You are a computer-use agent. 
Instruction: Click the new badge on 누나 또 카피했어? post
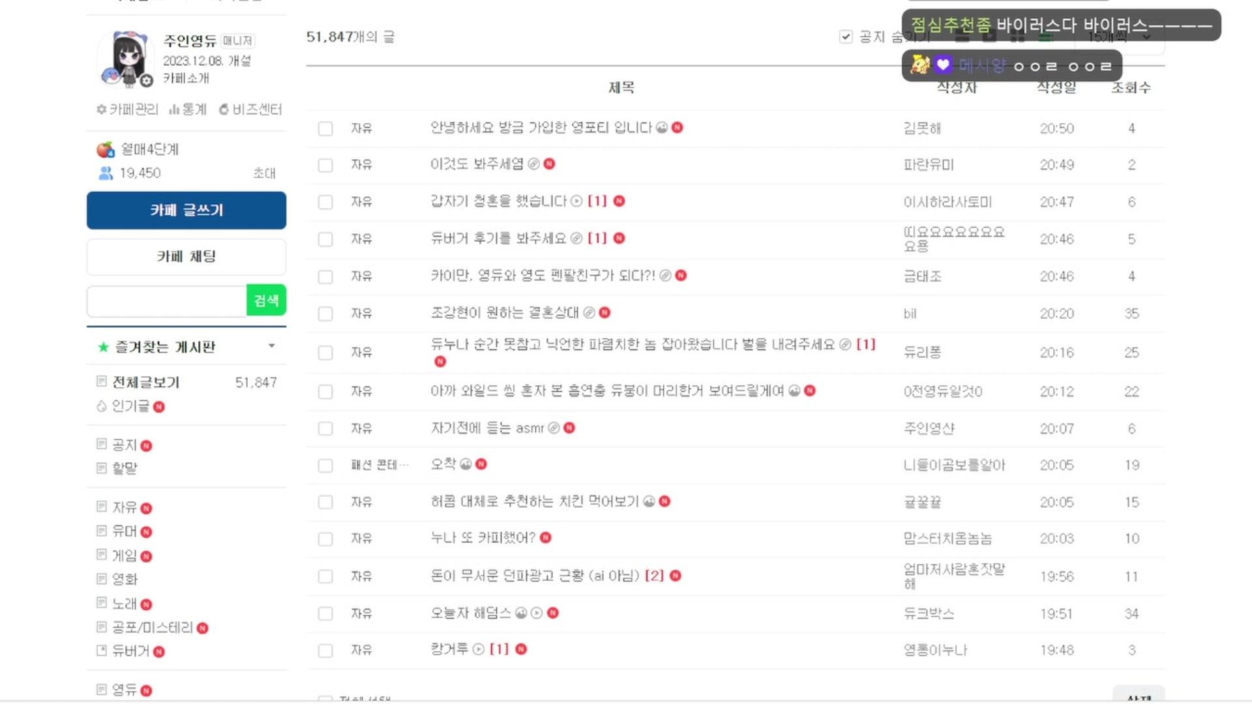click(546, 537)
